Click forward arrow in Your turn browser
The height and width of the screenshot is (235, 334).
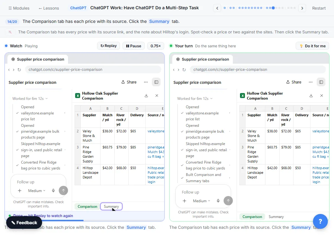(178, 70)
